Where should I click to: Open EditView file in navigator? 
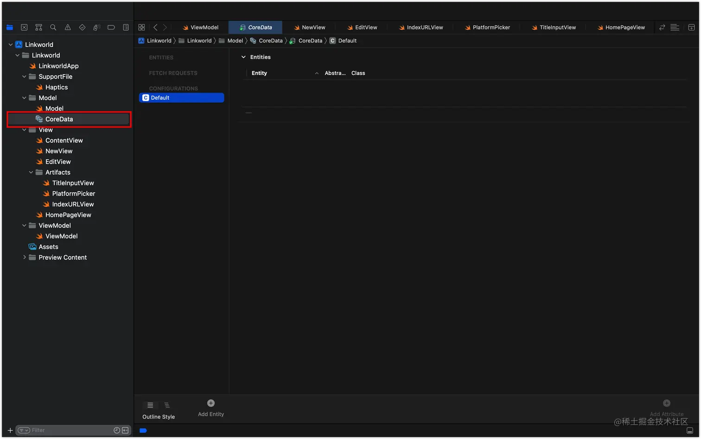[x=53, y=162]
